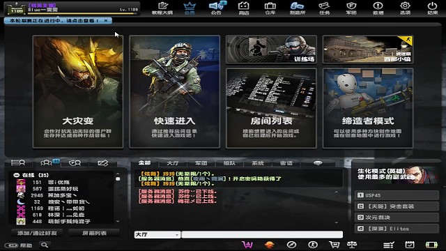Click the shopping cart icon in bottom bar
Image resolution: width=446 pixels, height=251 pixels.
[x=334, y=245]
